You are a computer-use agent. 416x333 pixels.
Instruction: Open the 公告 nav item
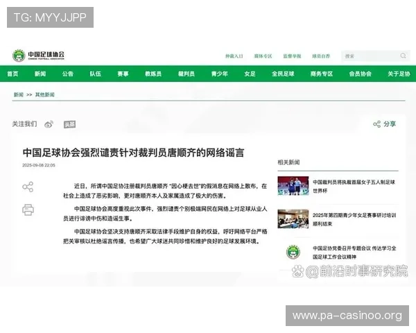(68, 74)
